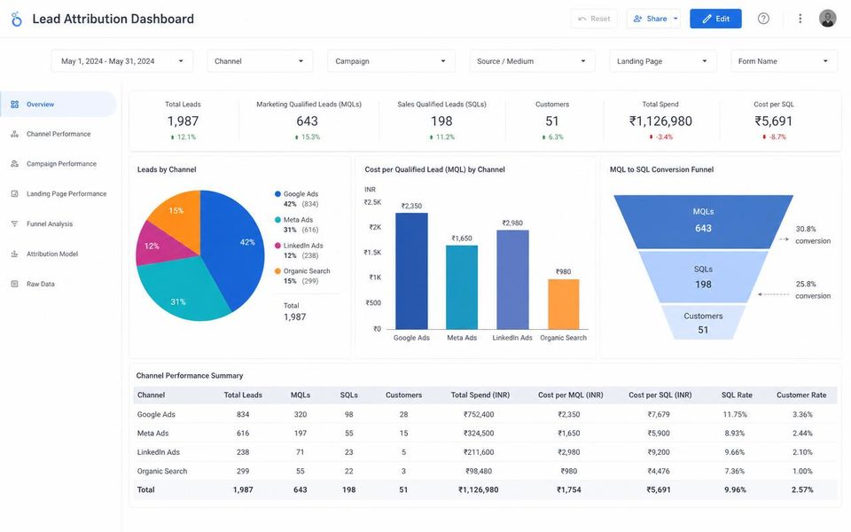
Task: Expand the Channel filter dropdown
Action: [x=260, y=61]
